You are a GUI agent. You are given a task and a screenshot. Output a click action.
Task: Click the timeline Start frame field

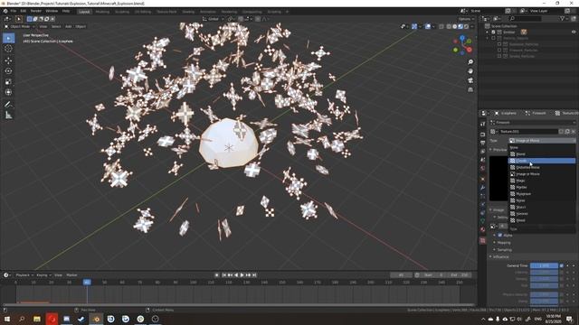click(434, 275)
